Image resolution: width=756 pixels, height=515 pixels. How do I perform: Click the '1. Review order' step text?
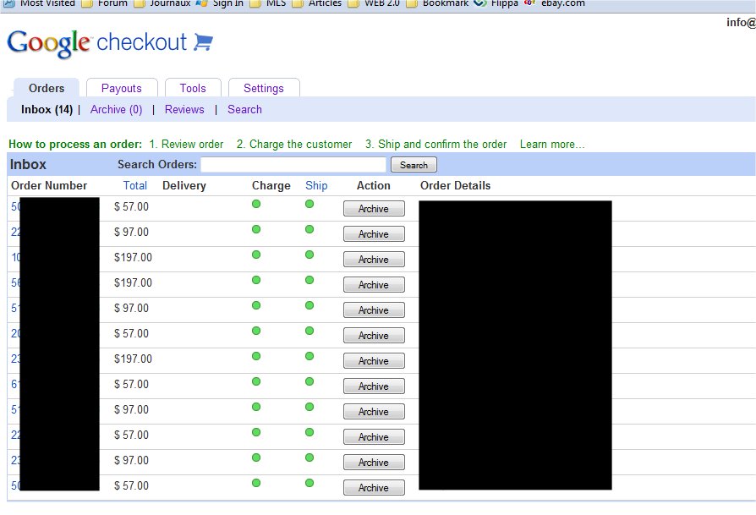pyautogui.click(x=186, y=144)
